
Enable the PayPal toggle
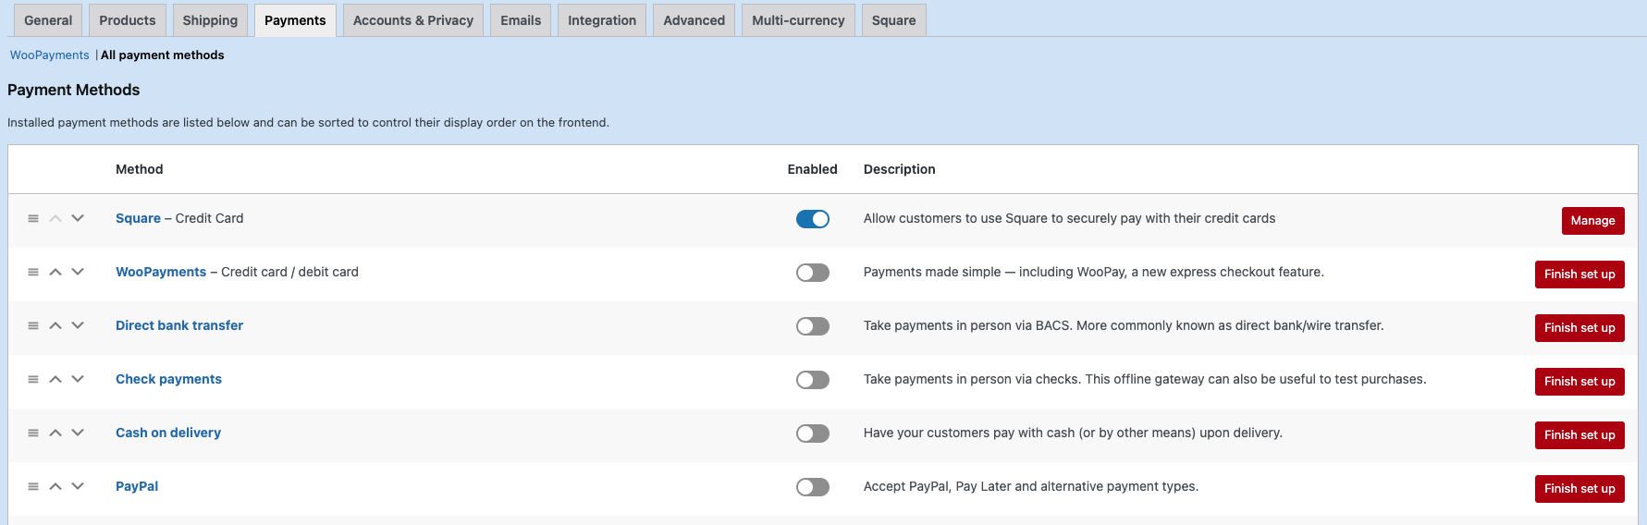(x=813, y=487)
